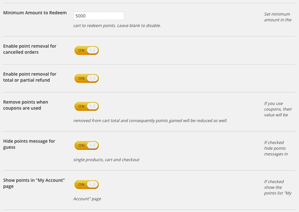The width and height of the screenshot is (299, 212).
Task: Click 'removed from cart total' description text
Action: click(x=150, y=121)
